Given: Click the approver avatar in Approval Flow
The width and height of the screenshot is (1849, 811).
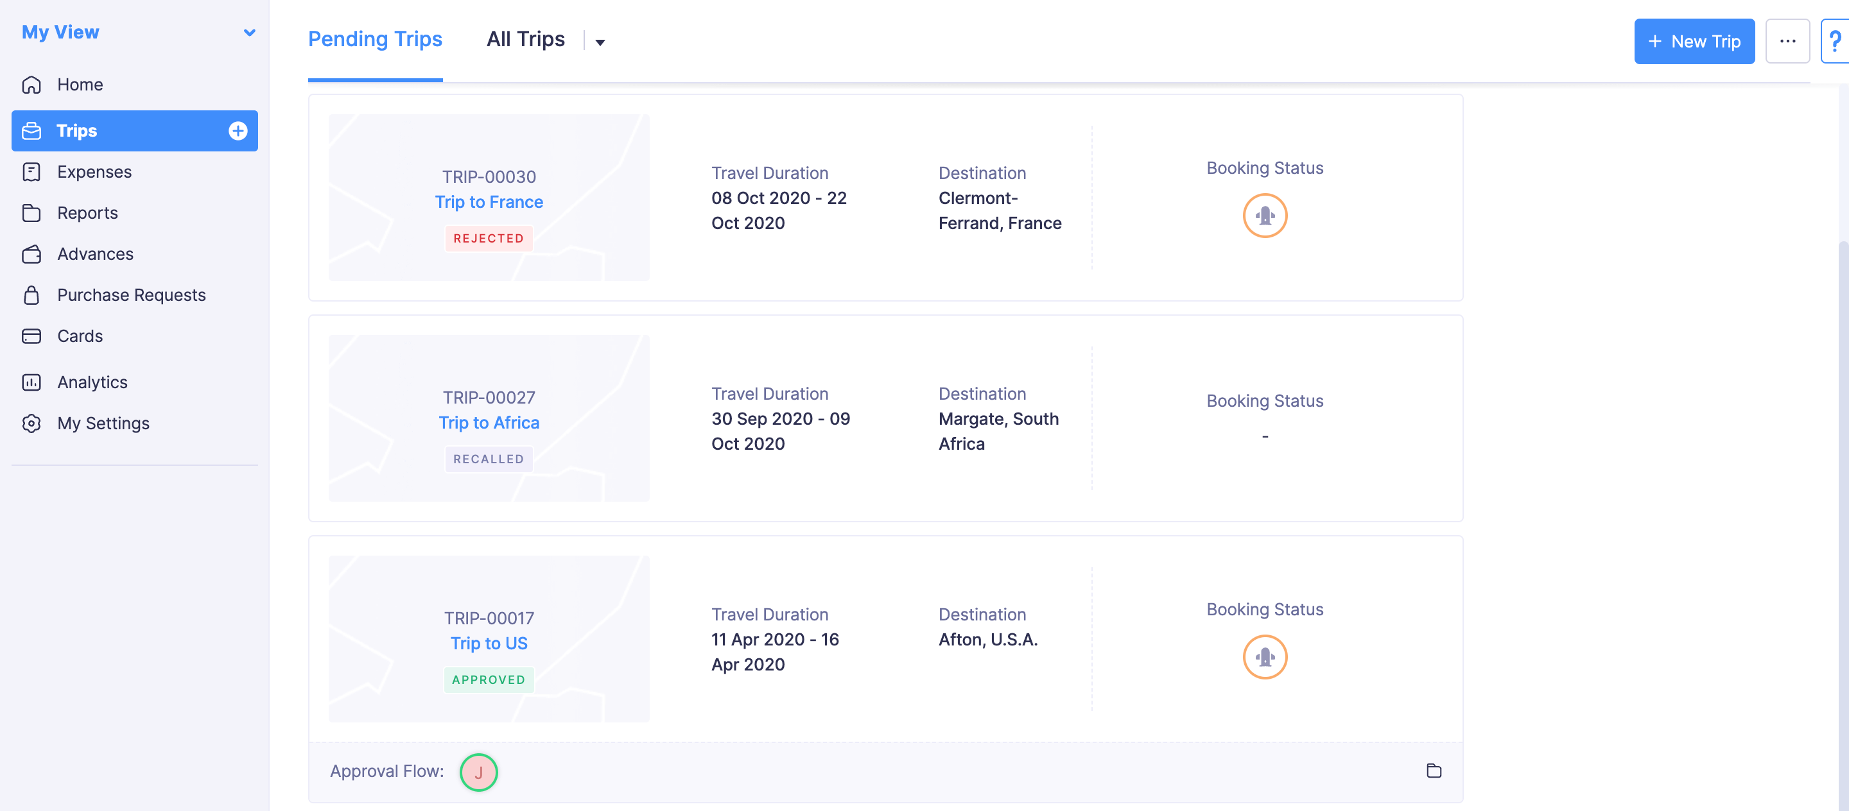Looking at the screenshot, I should (x=478, y=773).
